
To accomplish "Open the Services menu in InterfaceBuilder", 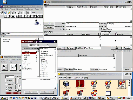I will point(4,62).
